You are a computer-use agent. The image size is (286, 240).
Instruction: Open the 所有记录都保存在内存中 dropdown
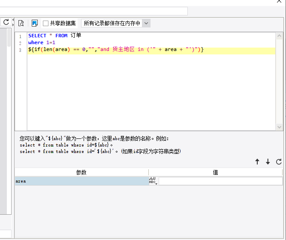coord(116,23)
